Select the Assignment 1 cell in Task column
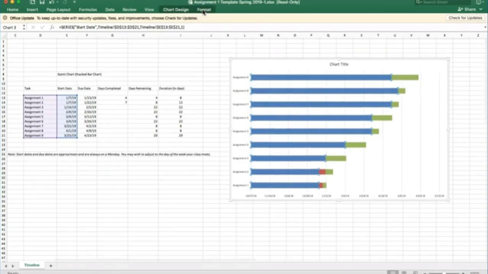This screenshot has width=488, height=274. point(40,98)
